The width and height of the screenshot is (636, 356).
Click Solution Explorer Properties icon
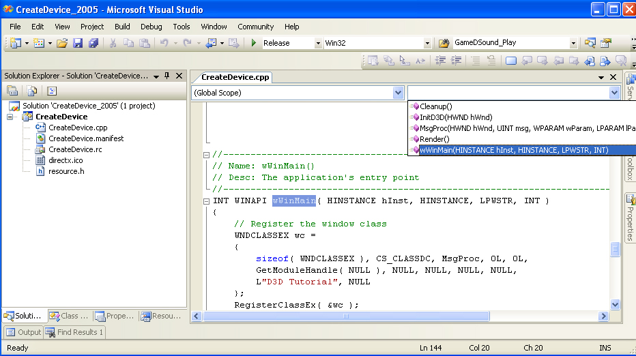[x=12, y=91]
